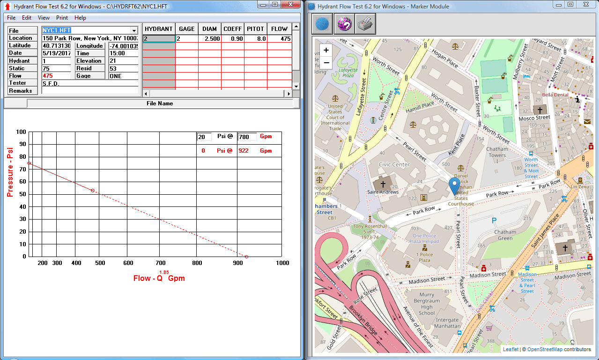The image size is (599, 360).
Task: Click the parking icon near Chatham Green
Action: pos(493,220)
